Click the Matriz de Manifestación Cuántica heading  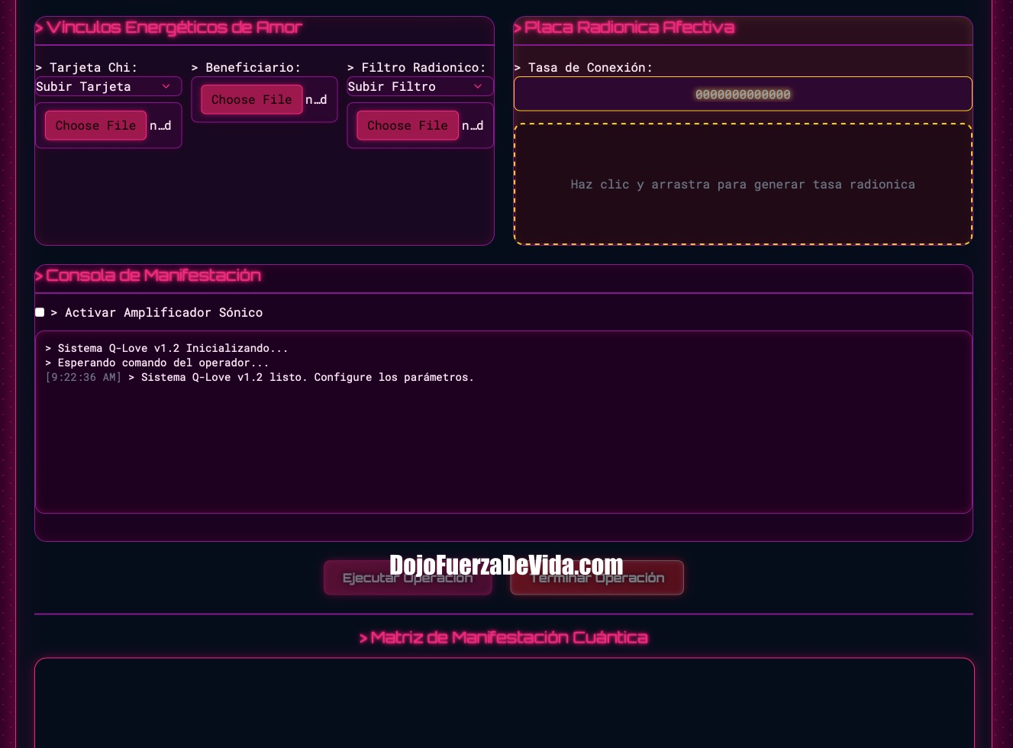click(504, 637)
